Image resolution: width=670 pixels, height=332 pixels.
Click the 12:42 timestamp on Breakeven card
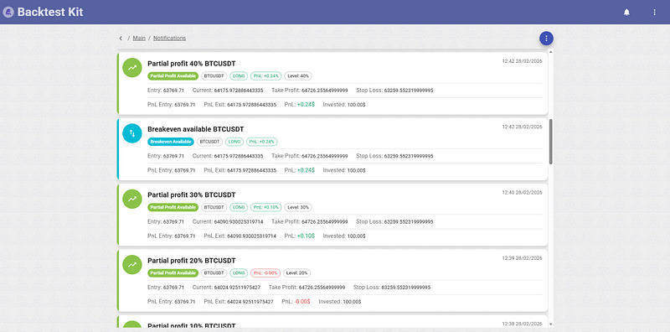click(x=522, y=127)
